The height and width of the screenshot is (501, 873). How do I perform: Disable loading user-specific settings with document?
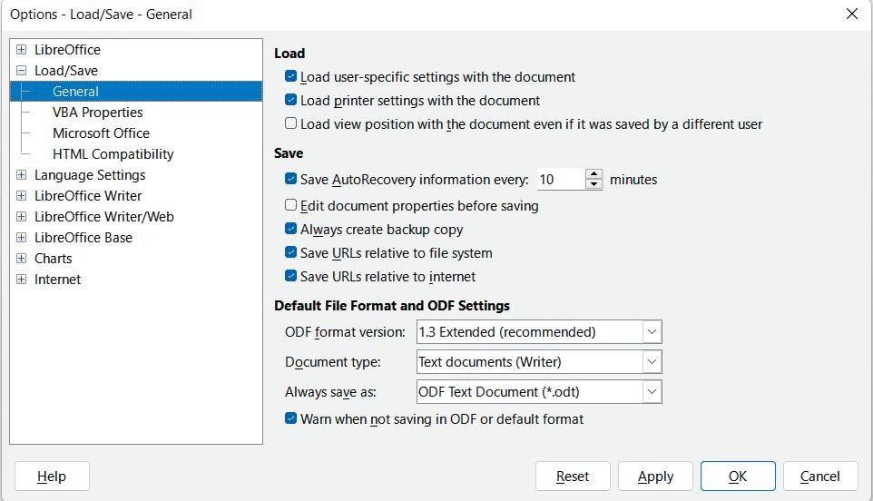pyautogui.click(x=291, y=77)
